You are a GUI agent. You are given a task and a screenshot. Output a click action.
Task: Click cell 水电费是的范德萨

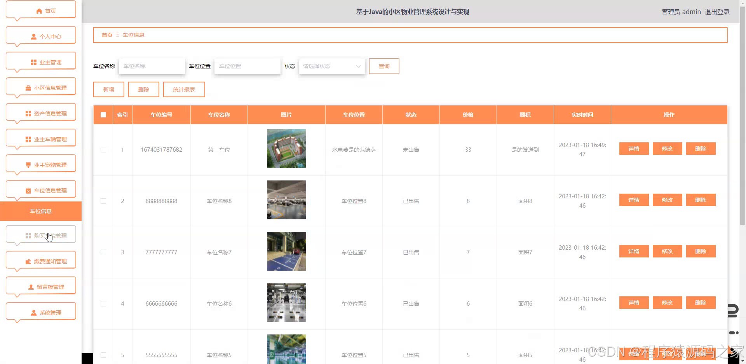[354, 150]
